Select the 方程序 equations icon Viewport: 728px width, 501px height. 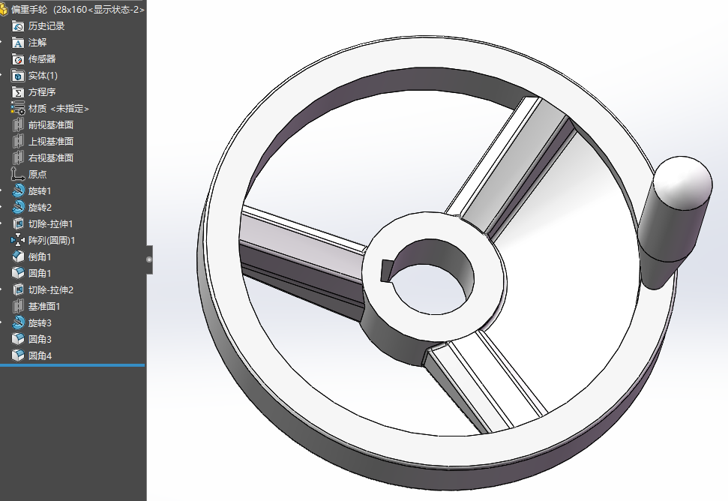[18, 92]
